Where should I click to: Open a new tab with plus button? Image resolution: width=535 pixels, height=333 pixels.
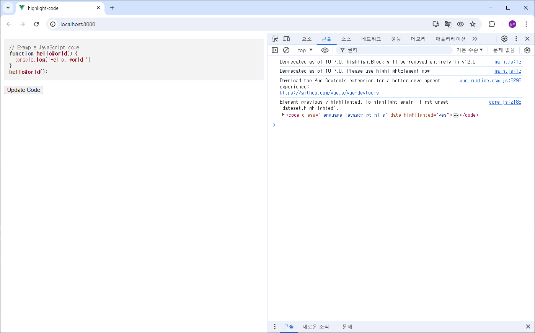112,8
